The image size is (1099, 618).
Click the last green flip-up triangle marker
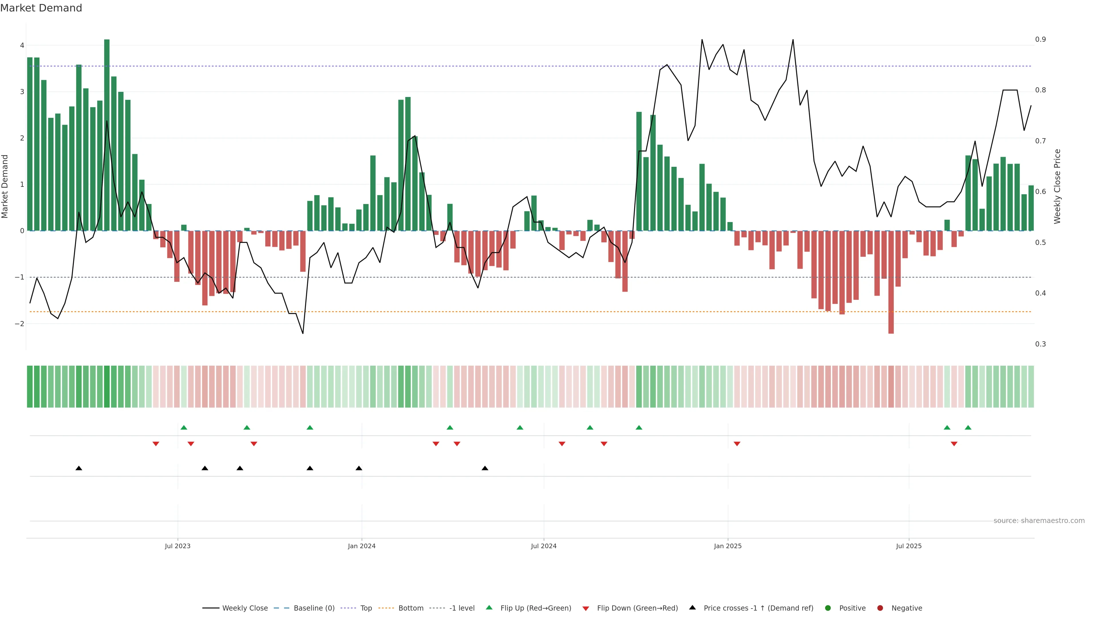[x=968, y=428]
